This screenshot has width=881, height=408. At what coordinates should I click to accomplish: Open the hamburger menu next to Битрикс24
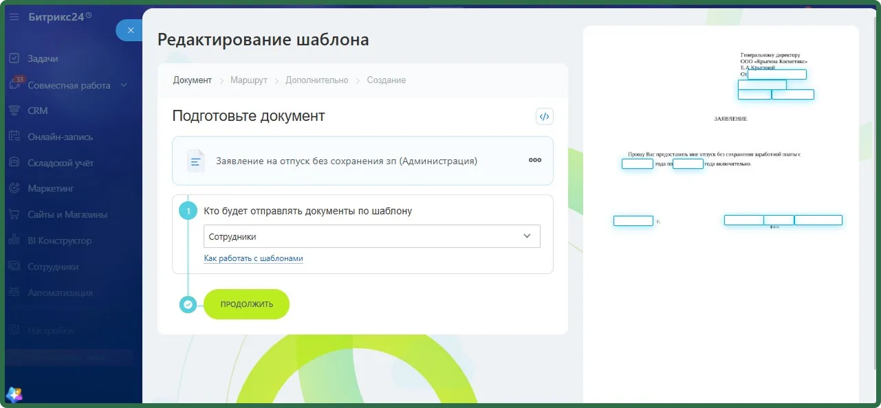point(14,17)
